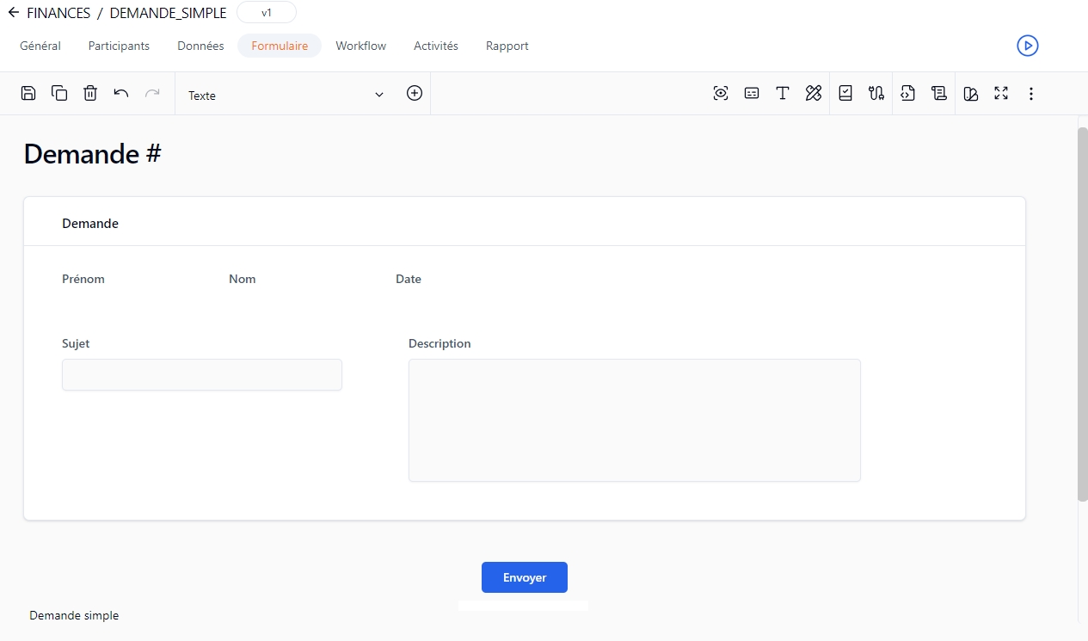The image size is (1088, 641).
Task: Undo the last form change
Action: [121, 94]
